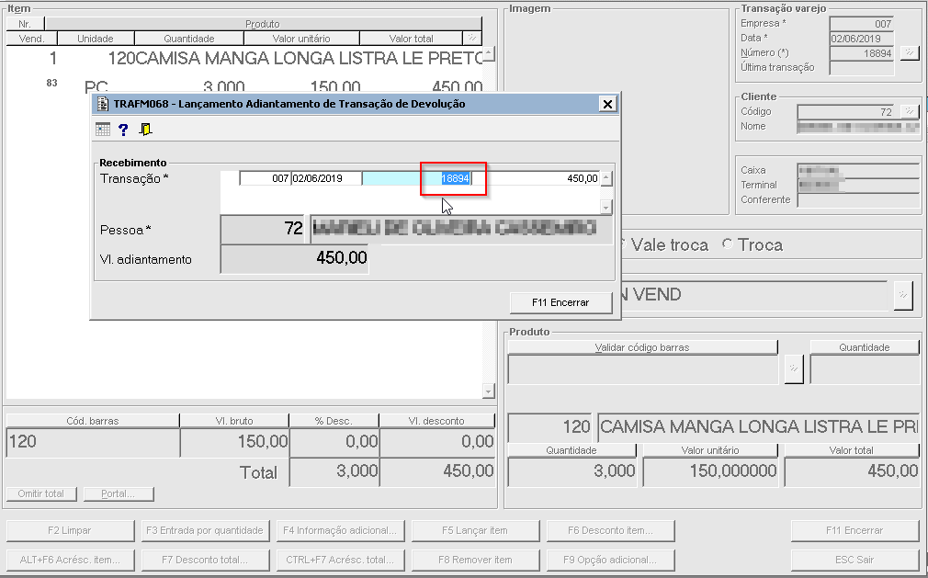Click the barcode input under Validar código barras
928x578 pixels.
coord(643,369)
